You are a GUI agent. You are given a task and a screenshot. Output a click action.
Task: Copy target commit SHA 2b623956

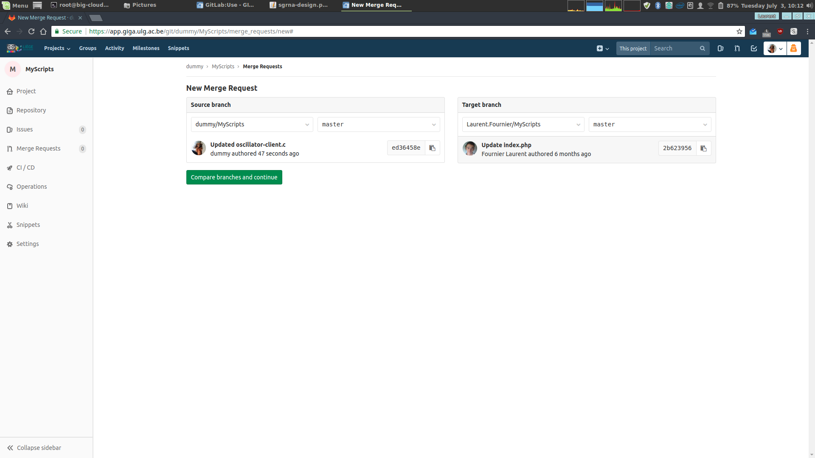[703, 148]
